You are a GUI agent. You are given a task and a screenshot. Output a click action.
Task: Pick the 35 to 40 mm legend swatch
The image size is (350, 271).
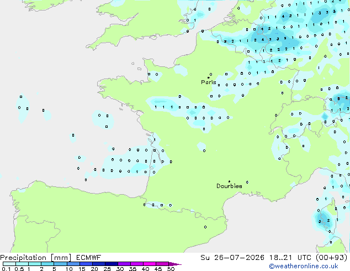pyautogui.click(x=136, y=264)
